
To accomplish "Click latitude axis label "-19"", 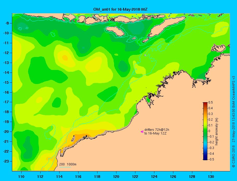I will tap(6, 122).
